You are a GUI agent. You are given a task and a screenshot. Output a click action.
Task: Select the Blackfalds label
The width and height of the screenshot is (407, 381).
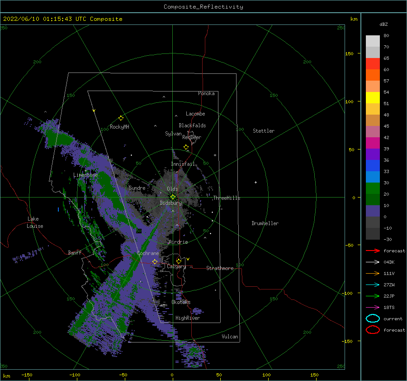192,125
